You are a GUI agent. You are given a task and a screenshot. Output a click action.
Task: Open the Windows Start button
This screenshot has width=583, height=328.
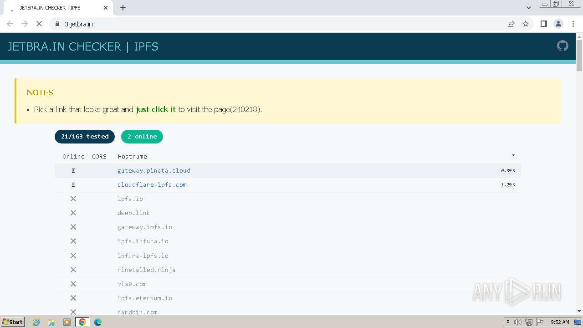(x=13, y=322)
